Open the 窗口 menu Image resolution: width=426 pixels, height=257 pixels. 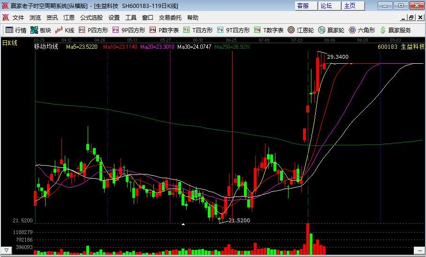click(147, 18)
